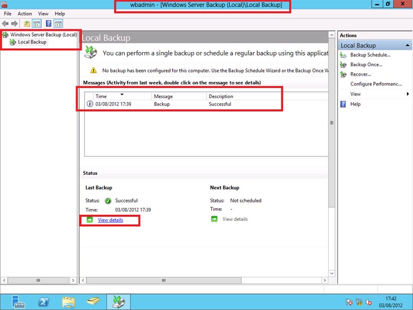413x310 pixels.
Task: Click Help in the Actions pane
Action: (x=355, y=104)
